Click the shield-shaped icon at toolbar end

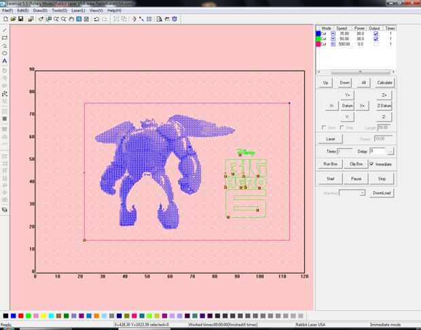[x=175, y=19]
